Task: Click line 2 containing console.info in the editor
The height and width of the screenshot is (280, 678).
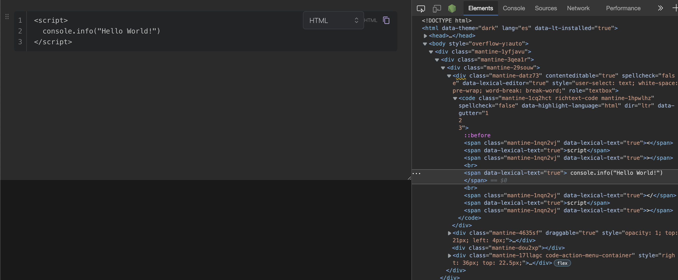Action: [101, 31]
